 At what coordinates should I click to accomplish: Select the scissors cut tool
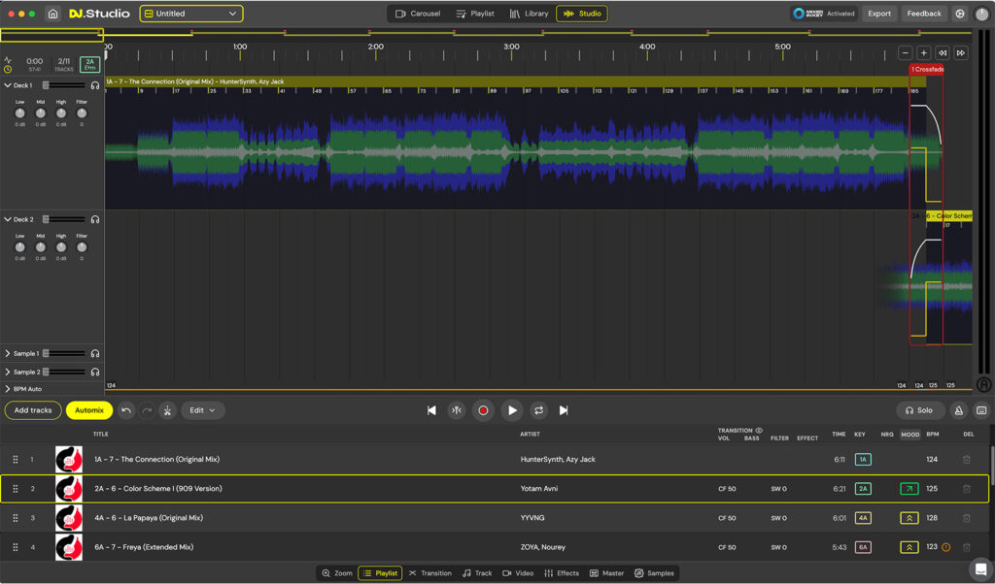click(x=167, y=410)
